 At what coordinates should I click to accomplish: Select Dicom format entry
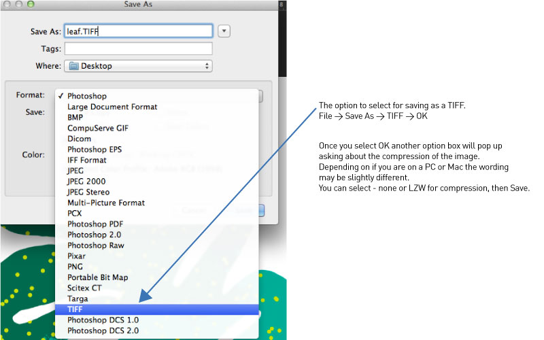click(x=157, y=139)
